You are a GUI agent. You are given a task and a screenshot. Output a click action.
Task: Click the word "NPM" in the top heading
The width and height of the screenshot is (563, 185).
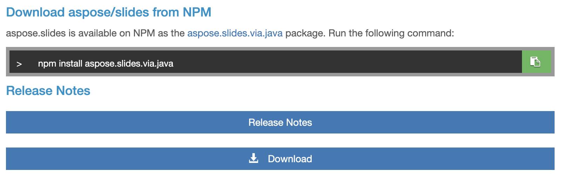(197, 12)
